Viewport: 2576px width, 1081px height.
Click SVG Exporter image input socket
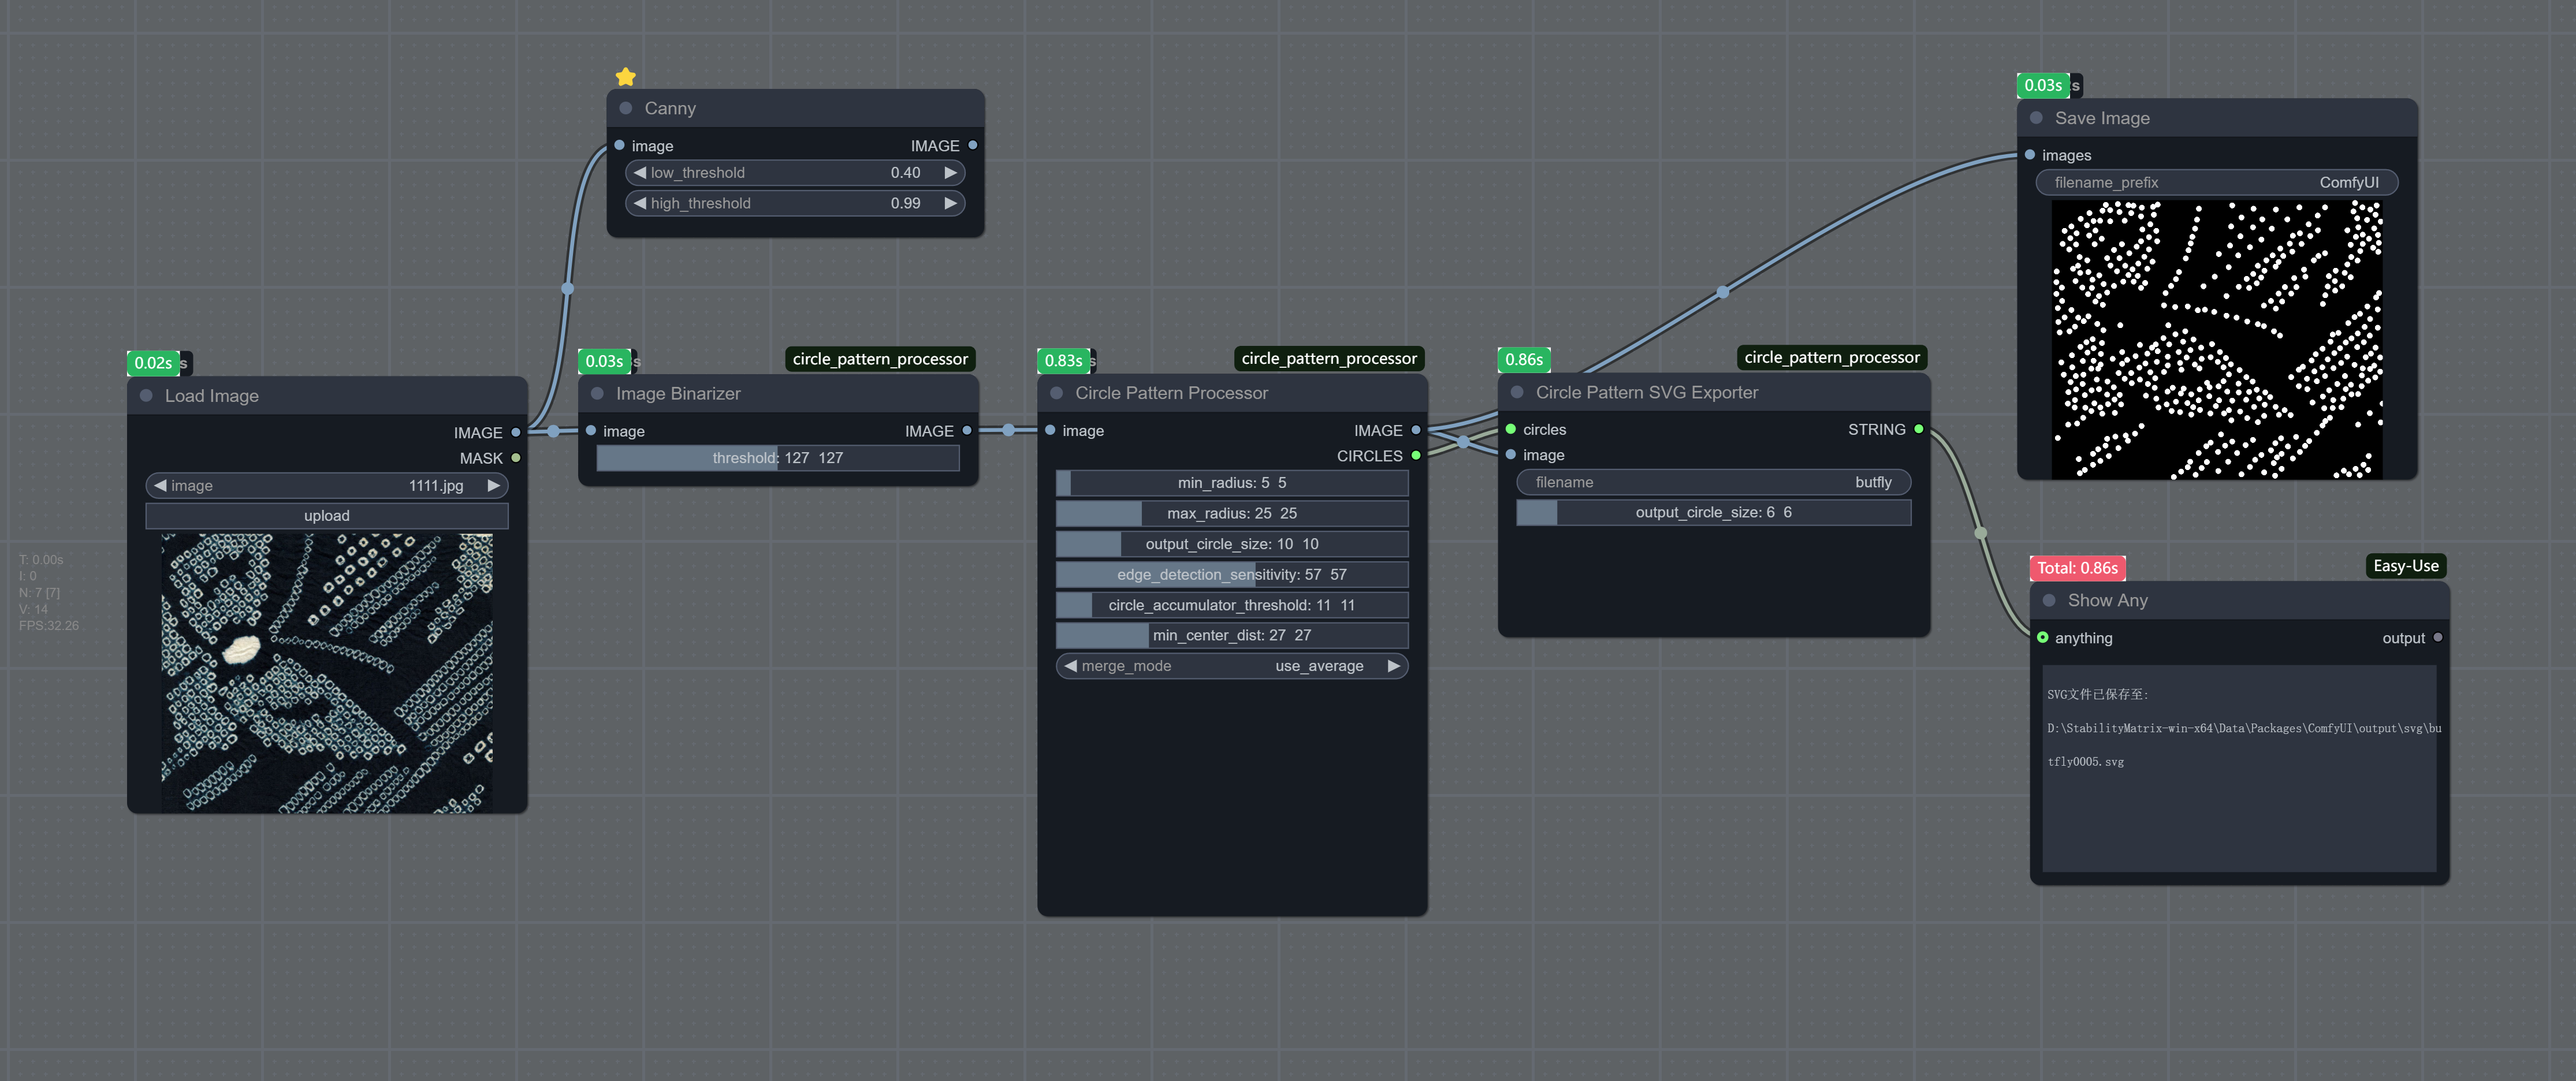pos(1511,455)
